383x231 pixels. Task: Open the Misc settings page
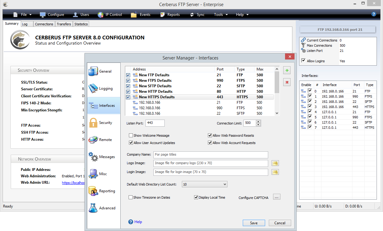104,174
